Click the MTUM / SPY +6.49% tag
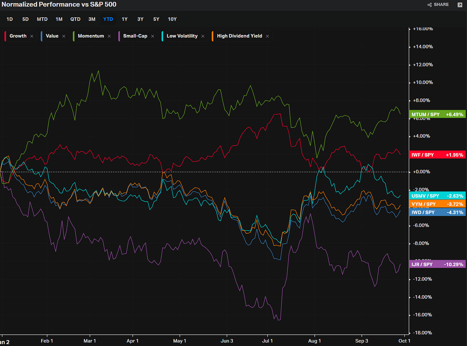 click(437, 114)
